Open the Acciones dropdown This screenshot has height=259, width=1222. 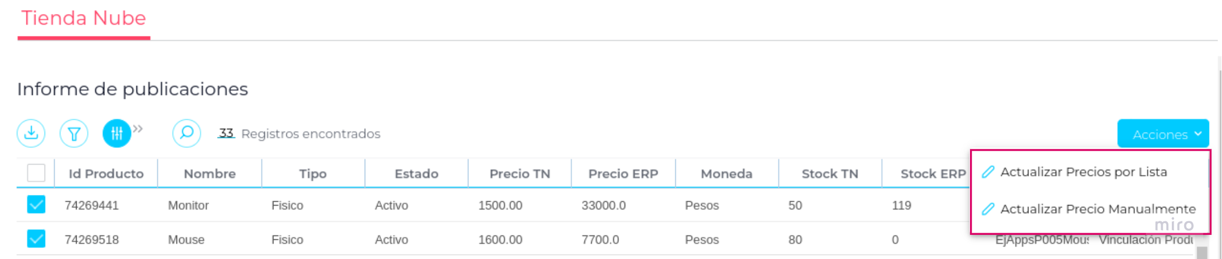[1162, 134]
